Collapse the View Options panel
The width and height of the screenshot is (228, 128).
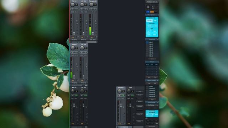click(x=157, y=15)
